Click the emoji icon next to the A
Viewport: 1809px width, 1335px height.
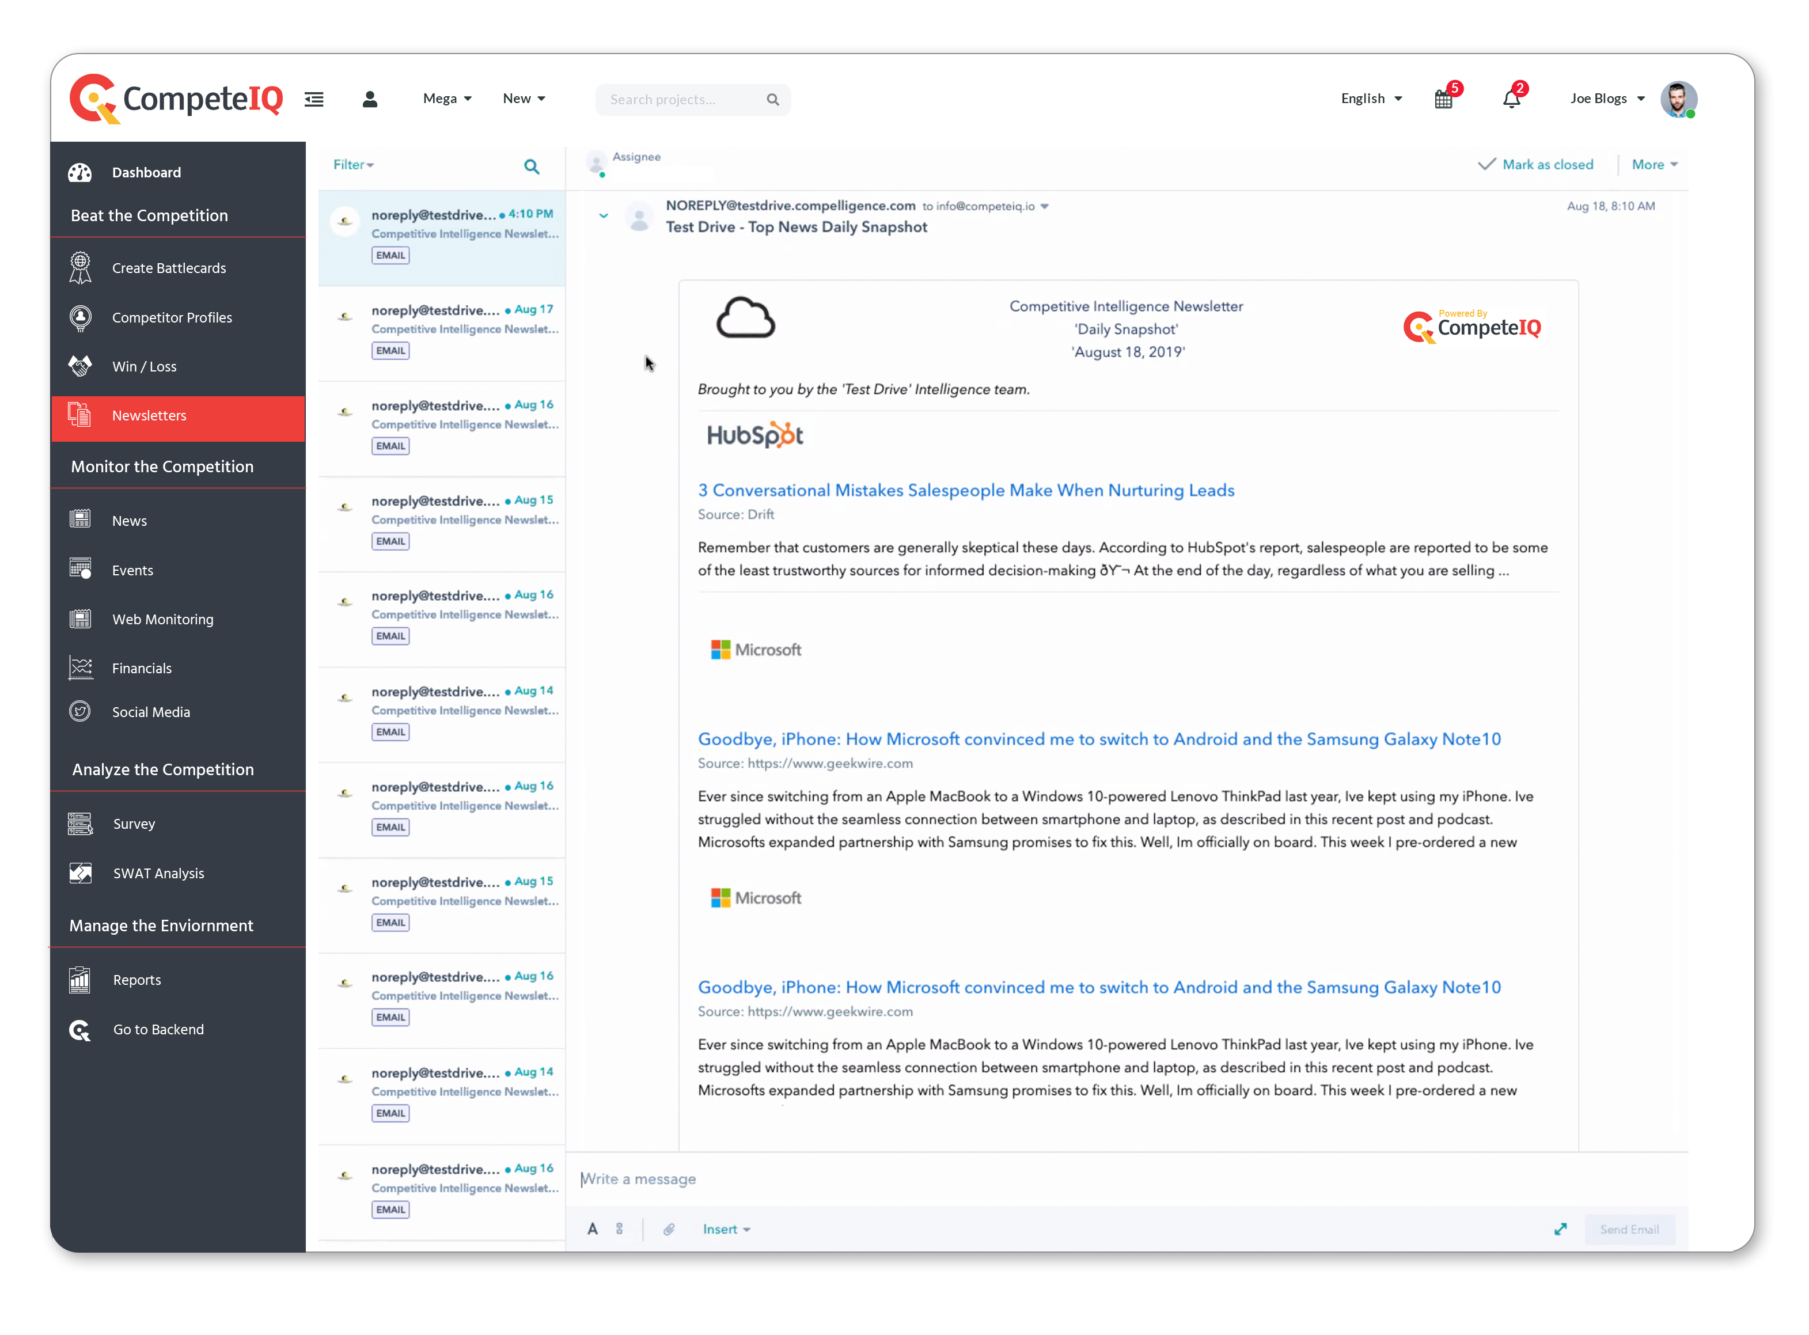click(x=619, y=1228)
